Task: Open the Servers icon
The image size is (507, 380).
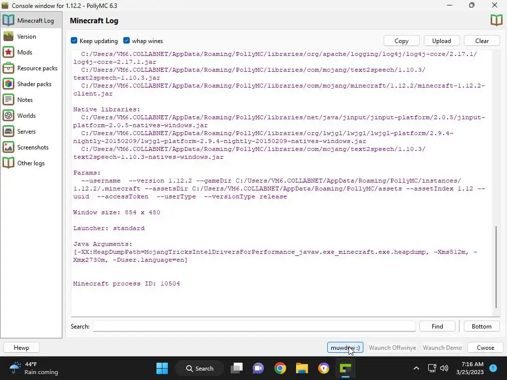Action: 8,131
